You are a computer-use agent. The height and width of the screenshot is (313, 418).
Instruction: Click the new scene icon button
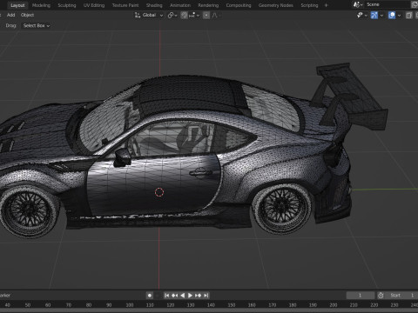click(415, 4)
